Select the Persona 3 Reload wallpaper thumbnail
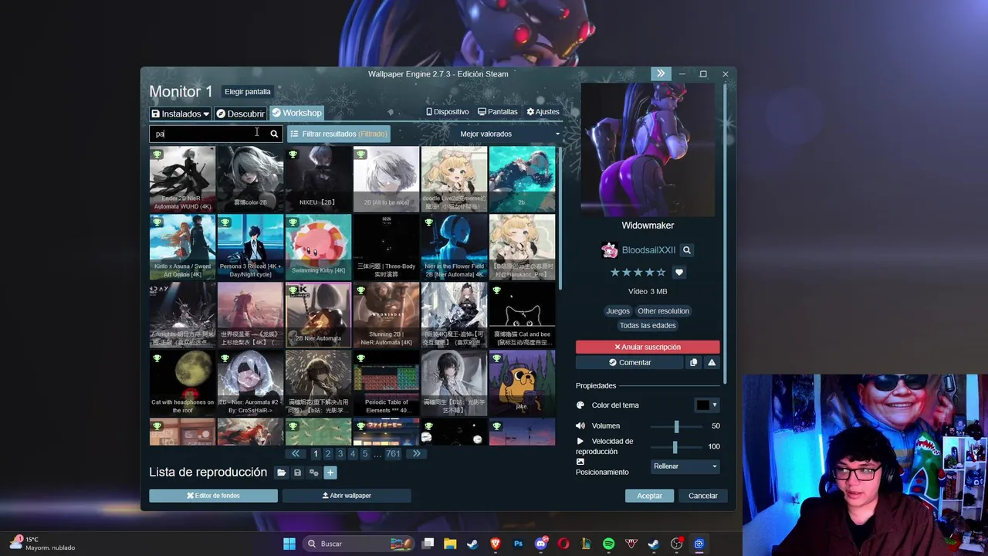 [250, 247]
